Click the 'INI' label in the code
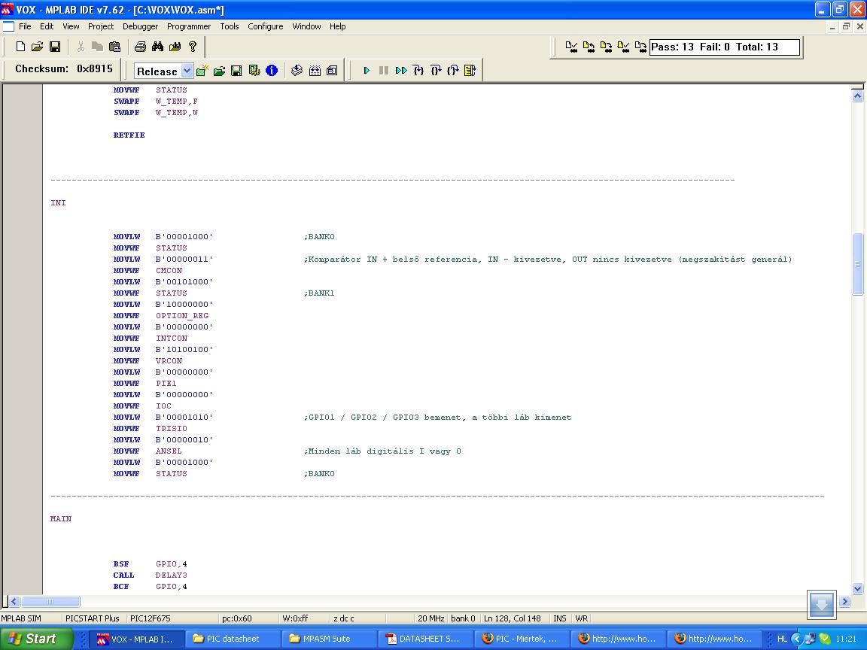This screenshot has height=650, width=867. pos(58,203)
